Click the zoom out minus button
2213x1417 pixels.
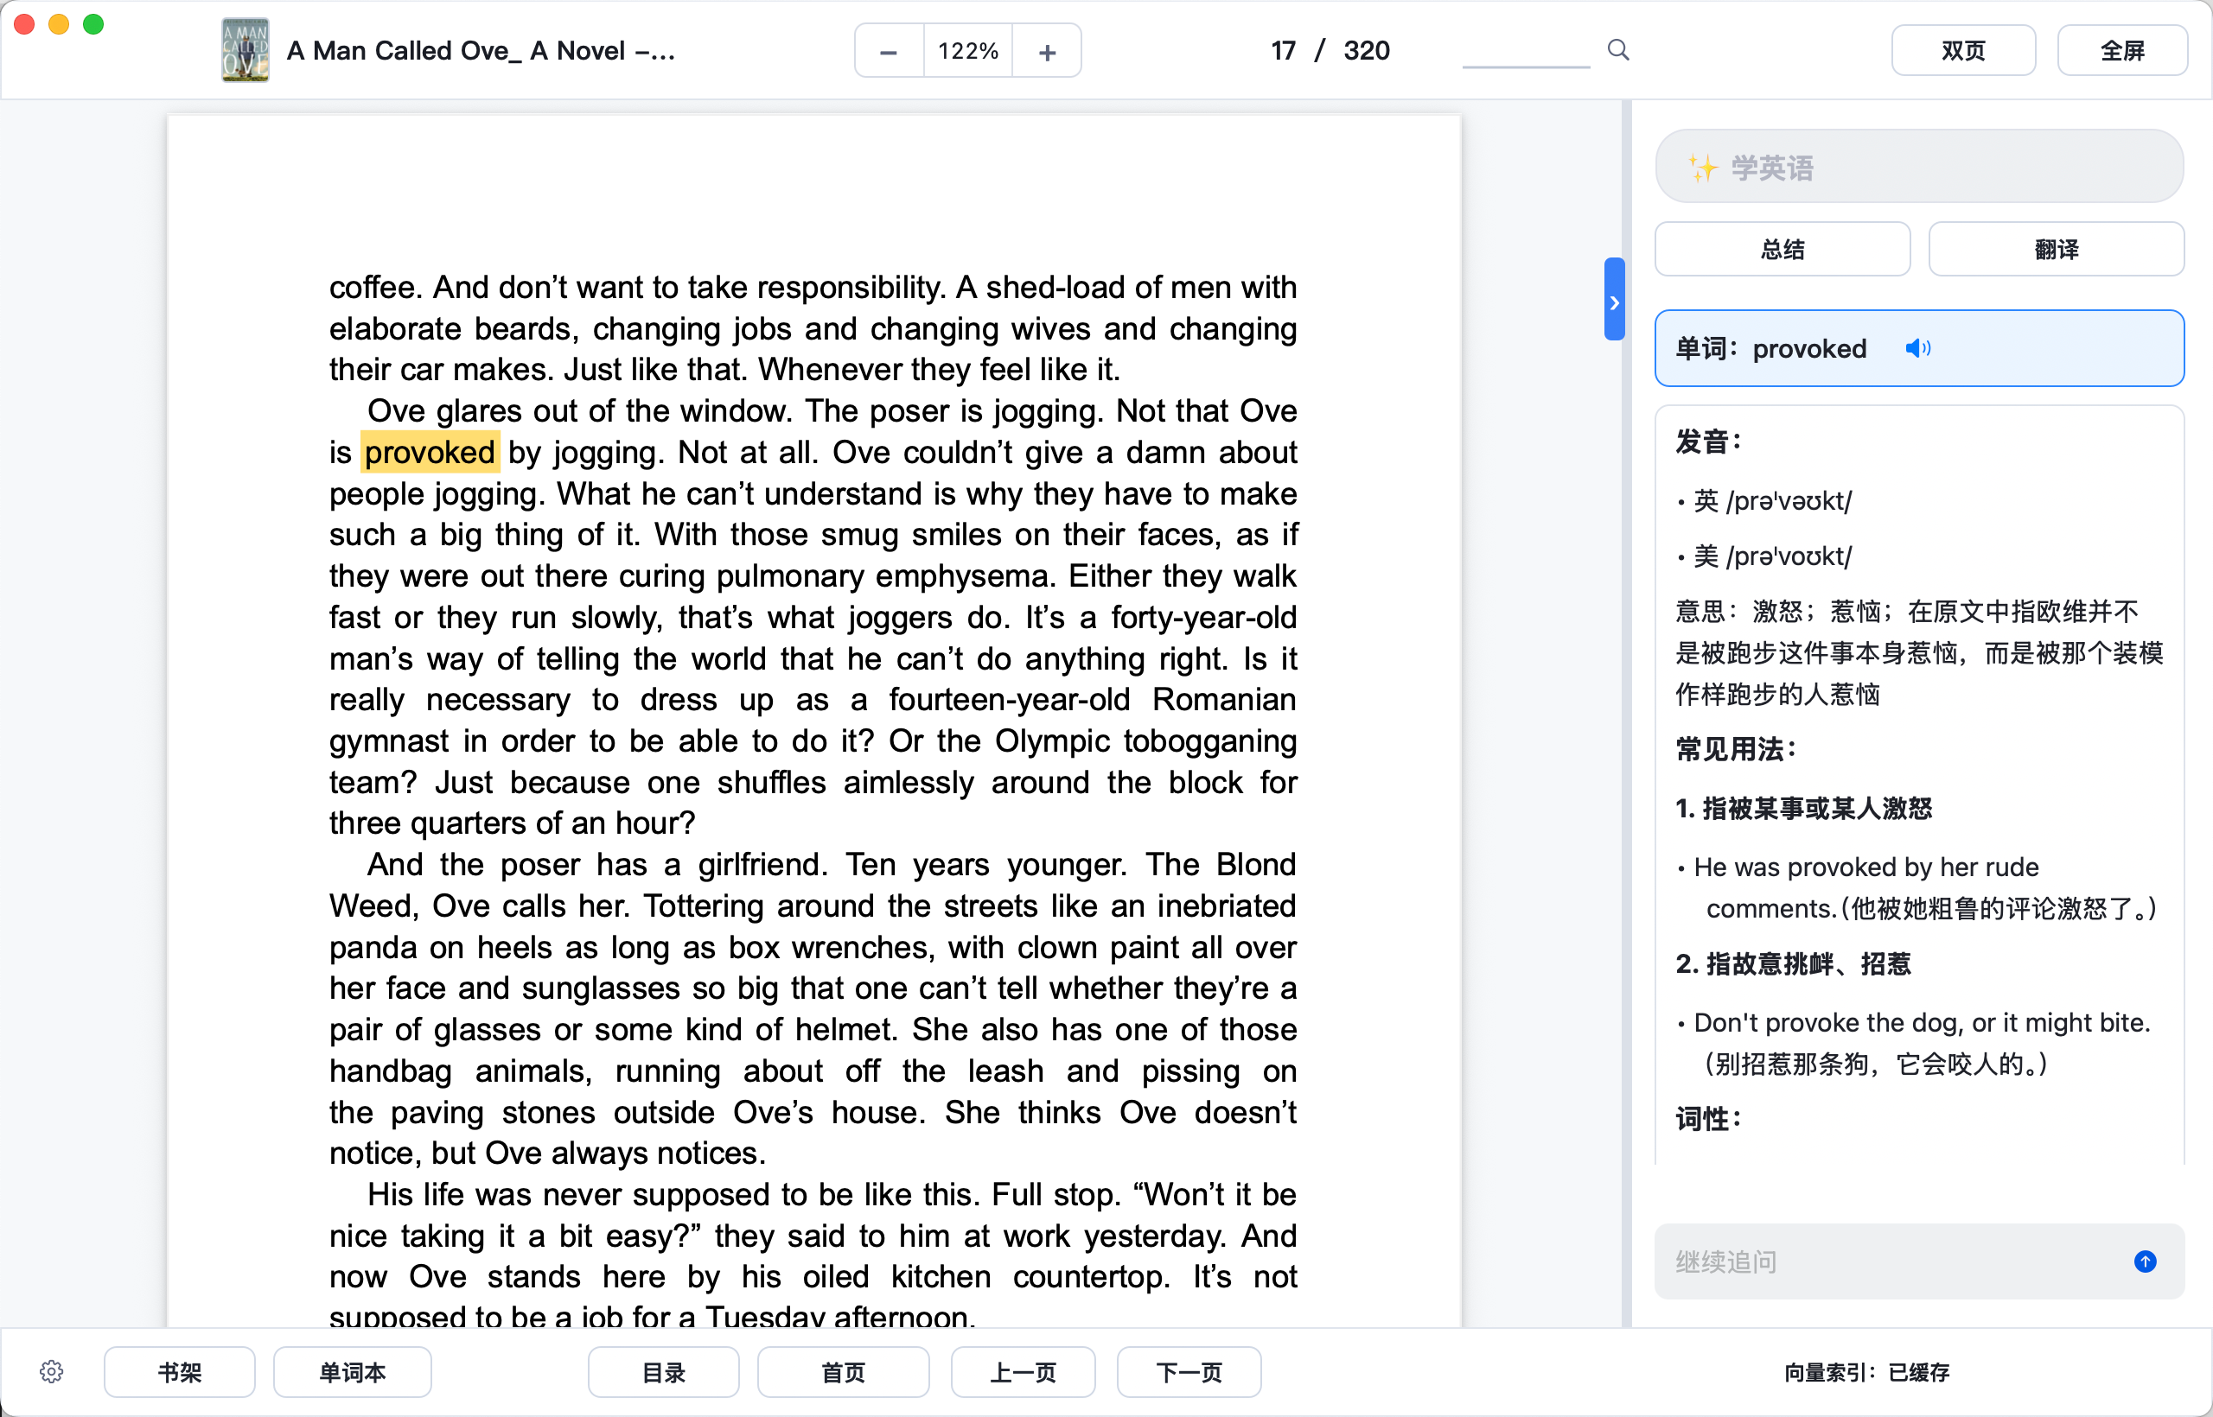(889, 52)
